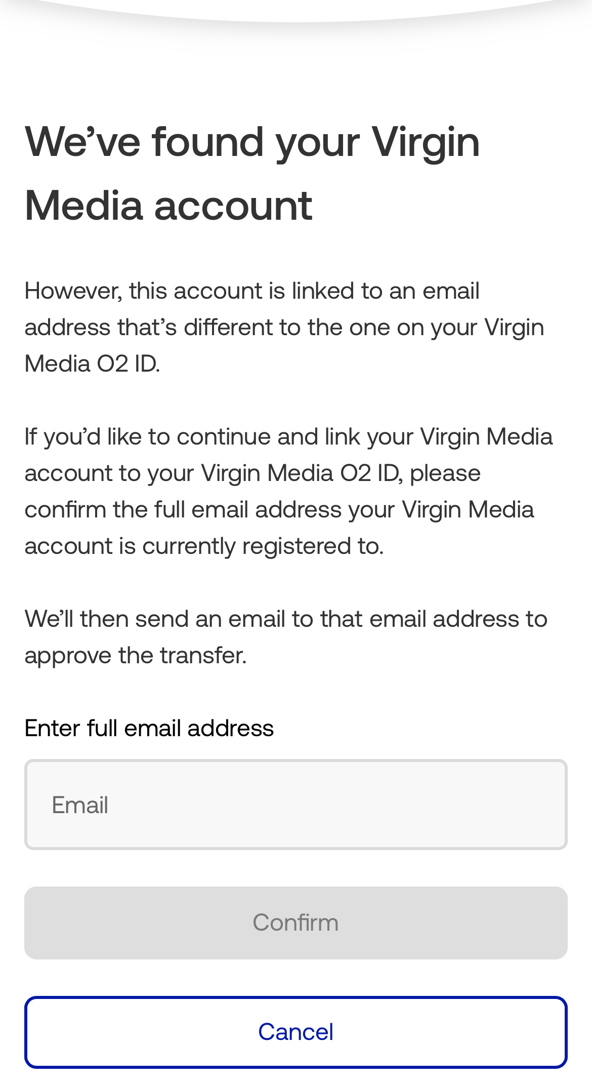Click the 'Enter full email address' label

pyautogui.click(x=149, y=728)
